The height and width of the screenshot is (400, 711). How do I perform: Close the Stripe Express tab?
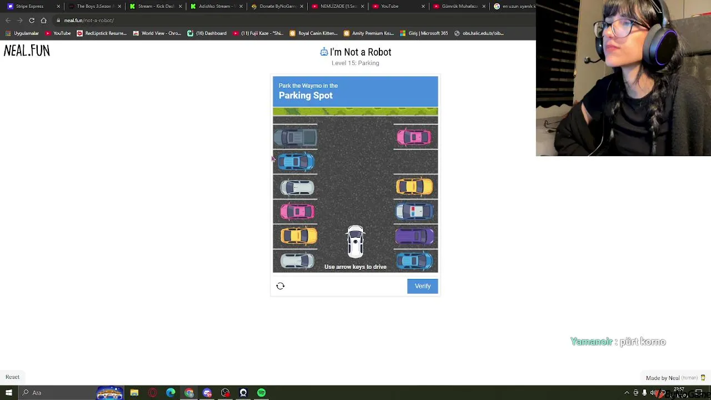coord(58,6)
